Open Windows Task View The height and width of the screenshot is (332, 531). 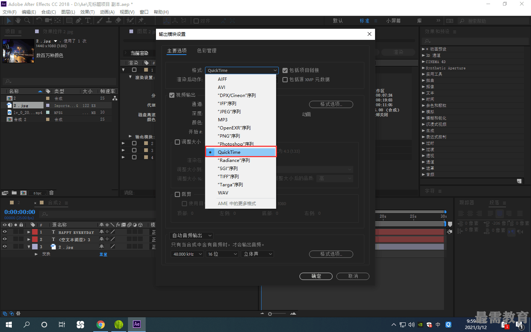pyautogui.click(x=62, y=325)
